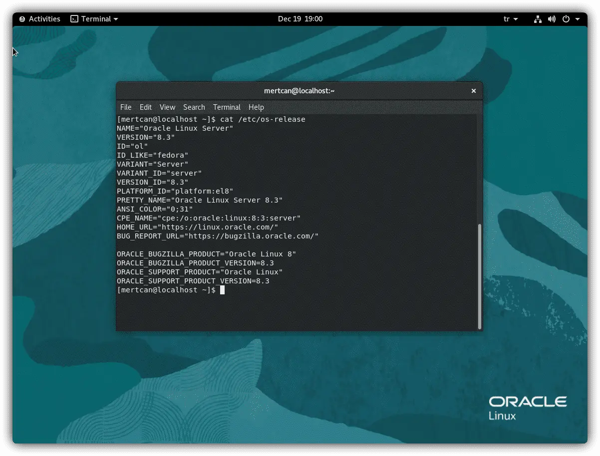
Task: Click the ORACLE_SUPPORT_PRODUCT_VERSION=8.3 line
Action: [x=193, y=281]
